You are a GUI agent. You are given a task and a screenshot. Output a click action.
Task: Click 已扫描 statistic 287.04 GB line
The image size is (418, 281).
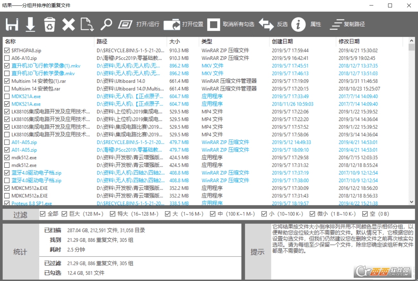pos(106,230)
